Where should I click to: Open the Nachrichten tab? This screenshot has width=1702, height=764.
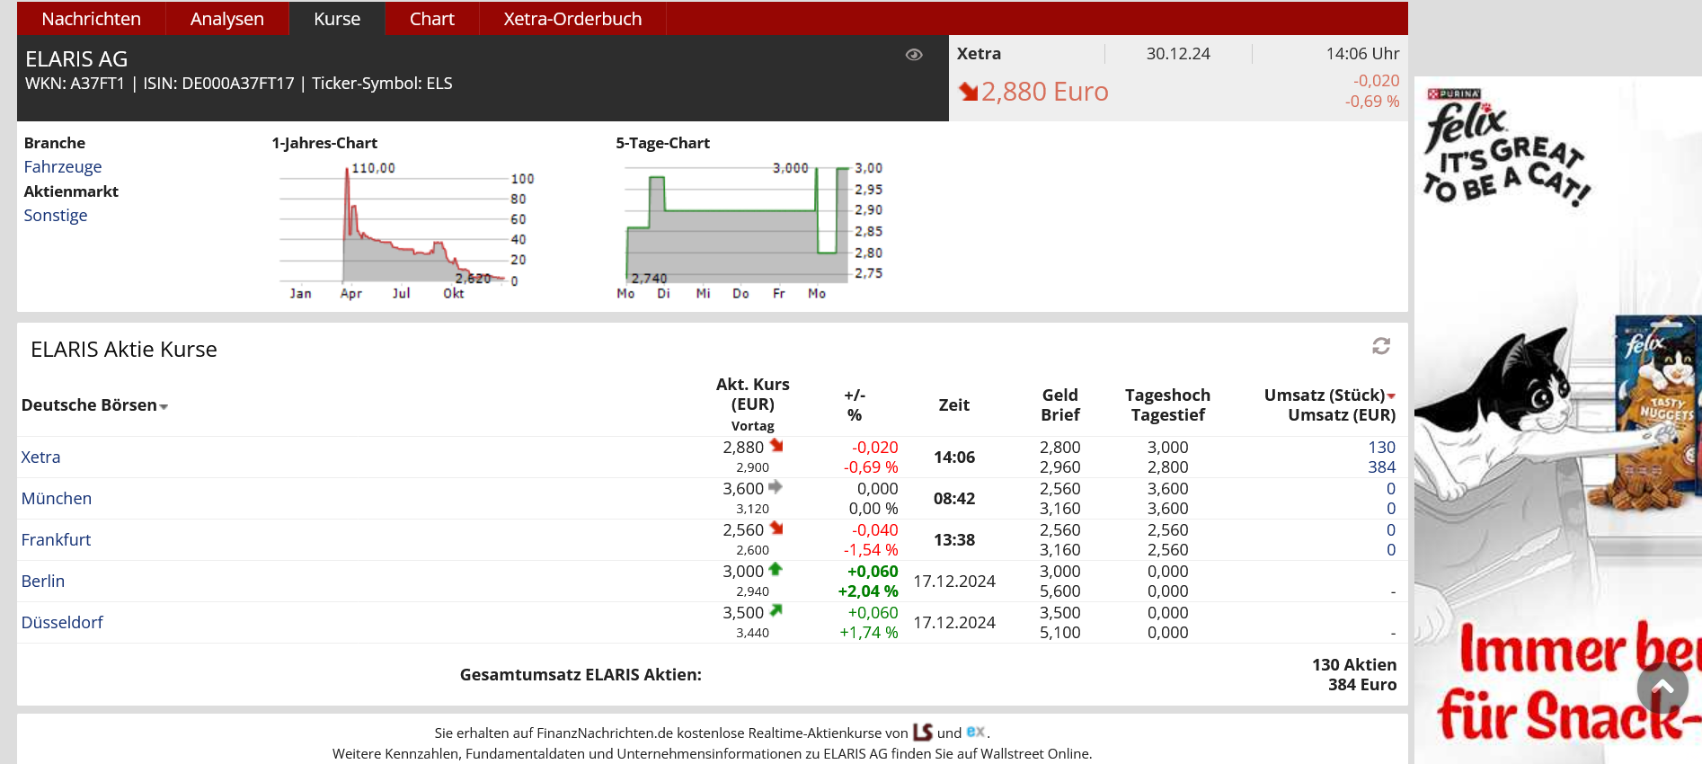pyautogui.click(x=91, y=19)
